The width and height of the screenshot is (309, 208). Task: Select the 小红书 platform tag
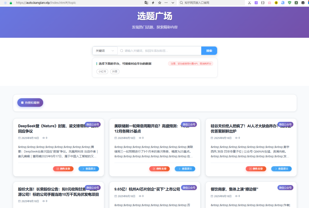click(x=102, y=71)
